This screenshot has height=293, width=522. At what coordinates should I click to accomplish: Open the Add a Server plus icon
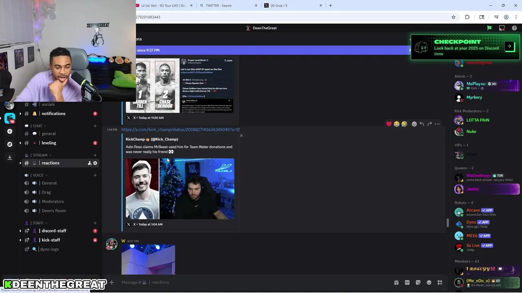click(x=10, y=131)
